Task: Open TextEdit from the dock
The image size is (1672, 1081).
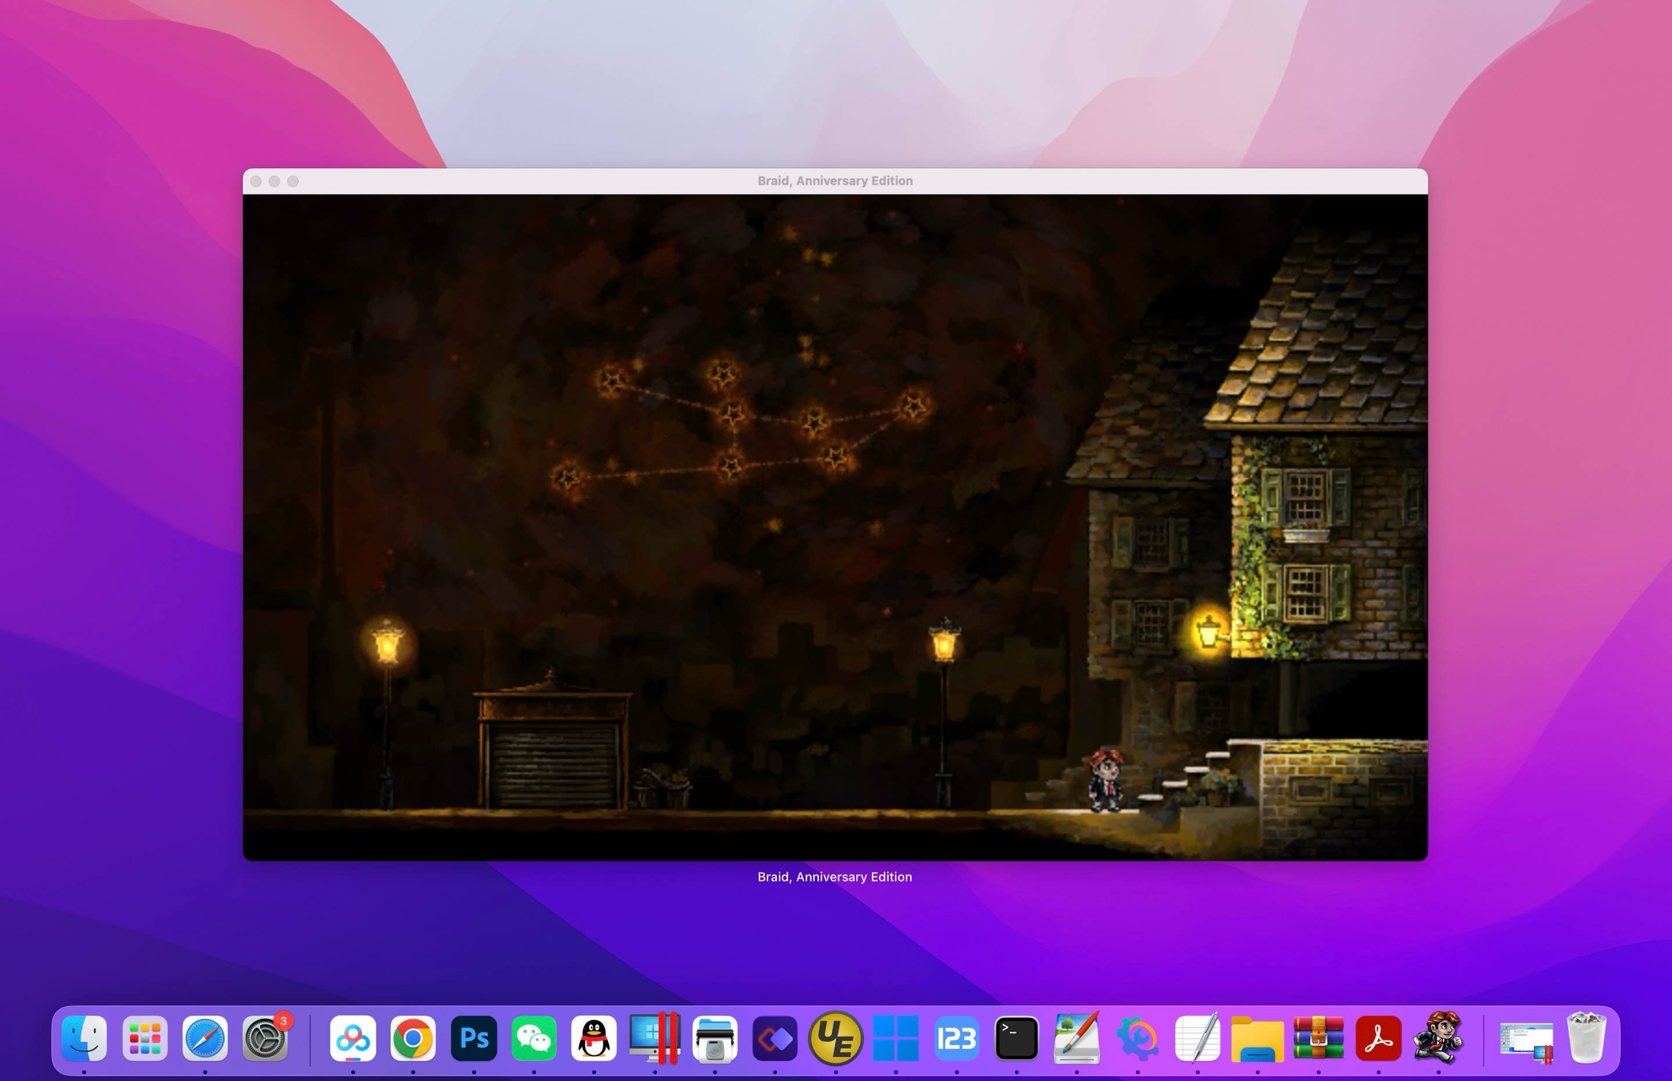Action: click(1198, 1037)
